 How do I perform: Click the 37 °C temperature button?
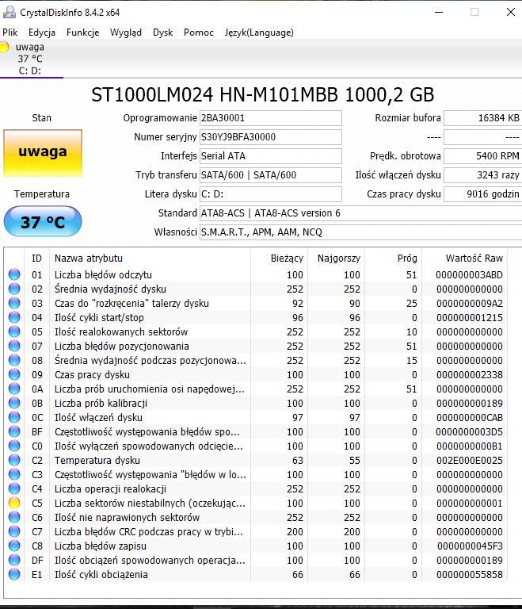click(x=43, y=221)
